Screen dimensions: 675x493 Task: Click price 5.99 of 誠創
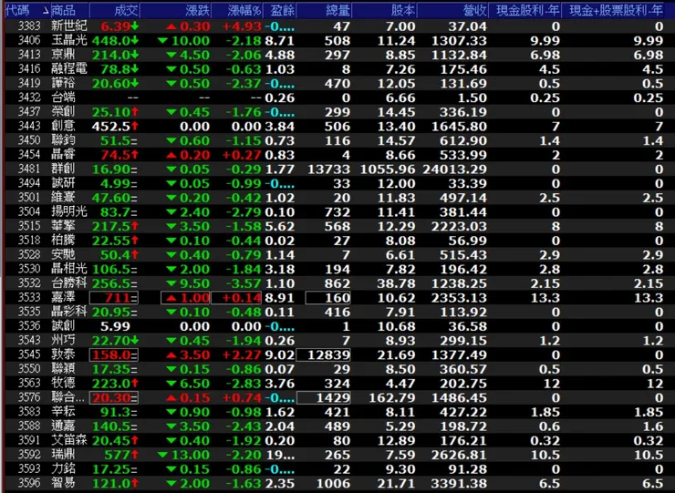[115, 325]
